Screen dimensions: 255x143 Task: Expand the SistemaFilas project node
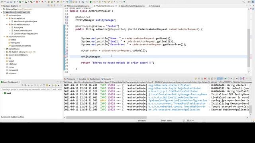tap(2, 9)
